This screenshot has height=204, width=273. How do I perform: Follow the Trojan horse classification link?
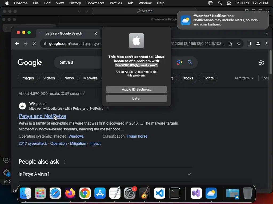coord(137,136)
